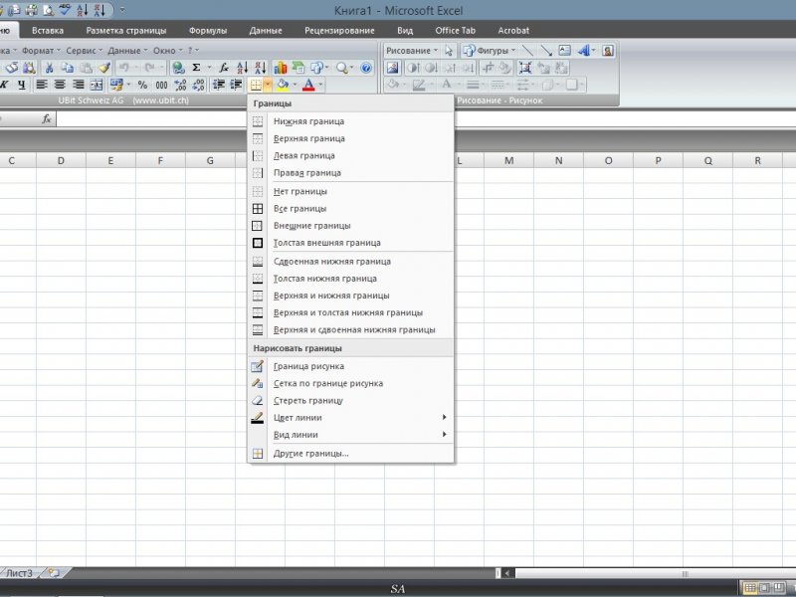Select the Arrow drawing tool
The image size is (796, 597).
[546, 51]
